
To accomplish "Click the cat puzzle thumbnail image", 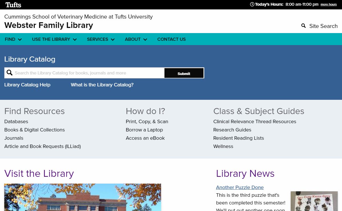I will (314, 201).
